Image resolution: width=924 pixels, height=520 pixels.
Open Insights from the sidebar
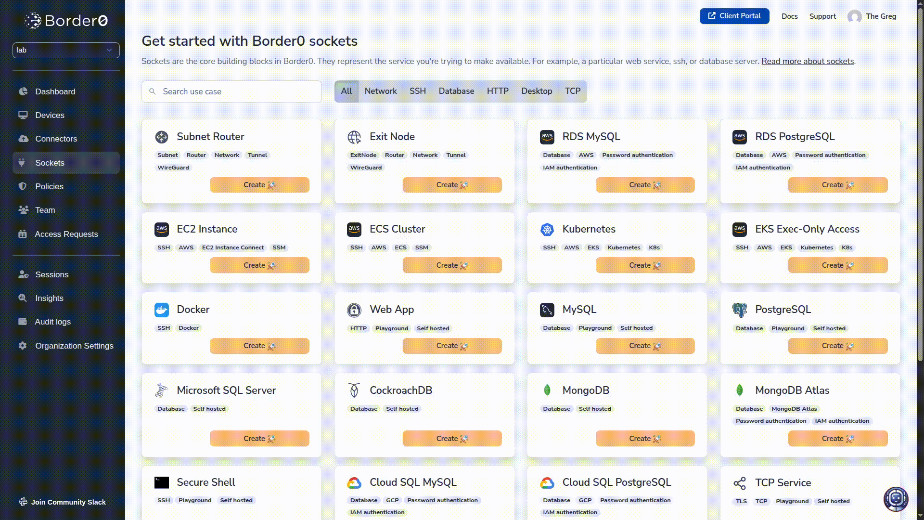click(49, 298)
